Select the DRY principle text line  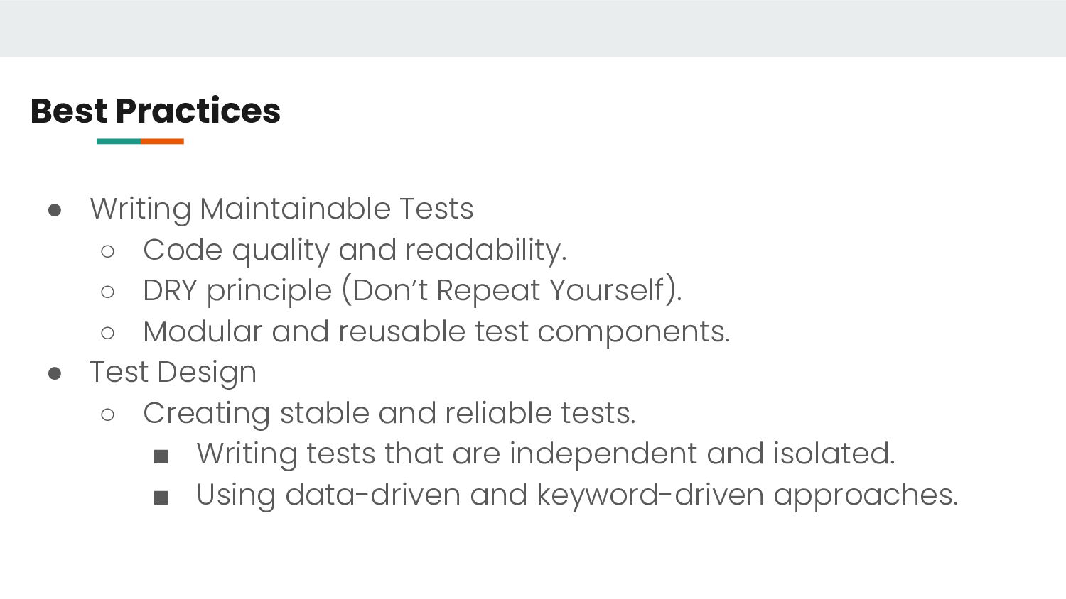pos(412,290)
